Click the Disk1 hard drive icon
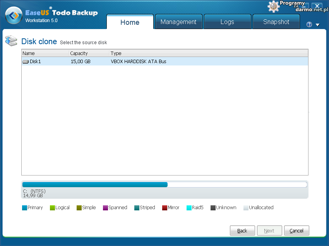 tap(26, 62)
